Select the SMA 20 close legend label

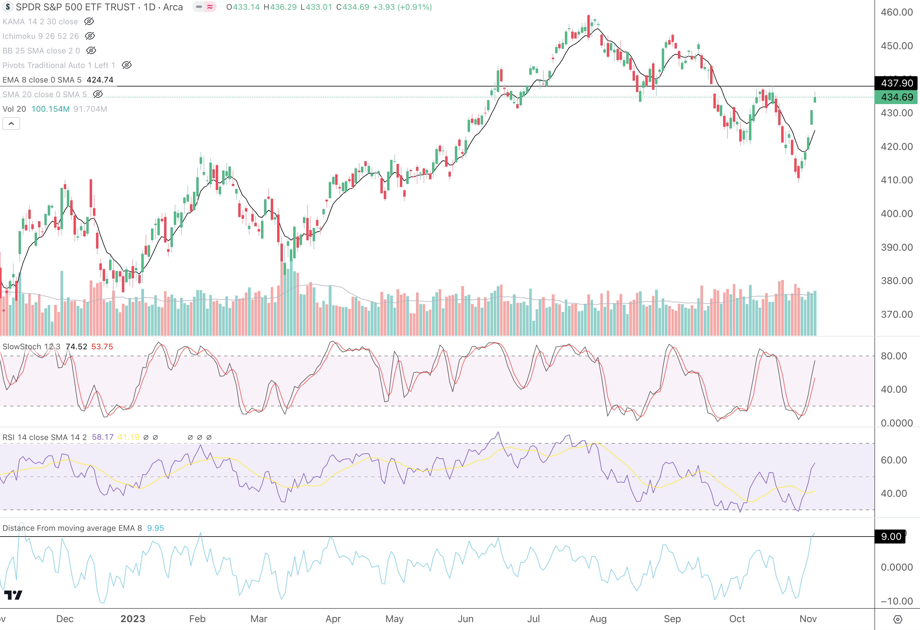44,94
